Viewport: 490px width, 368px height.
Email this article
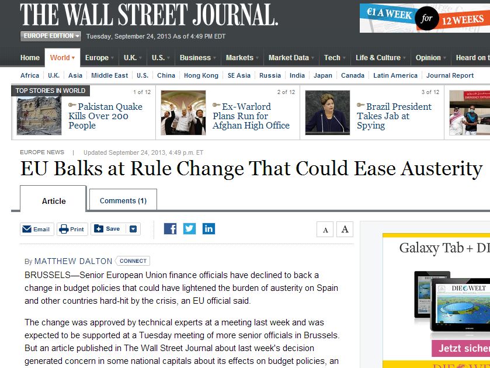(36, 228)
